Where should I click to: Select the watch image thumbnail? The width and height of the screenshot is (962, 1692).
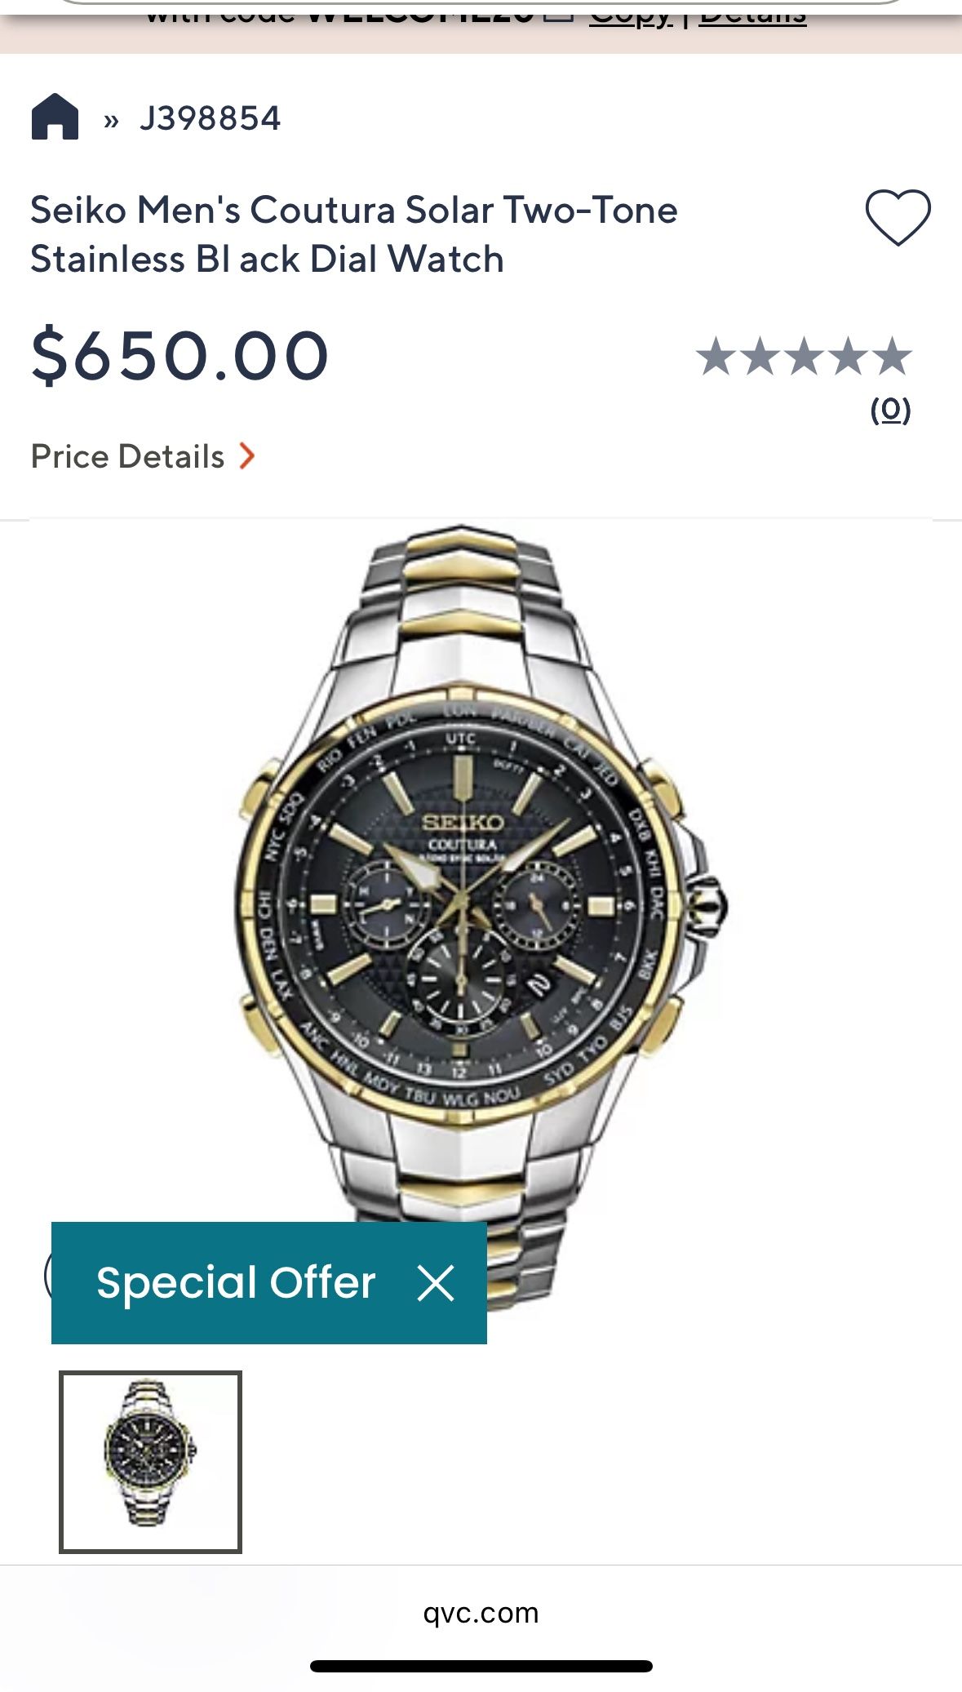pyautogui.click(x=151, y=1462)
